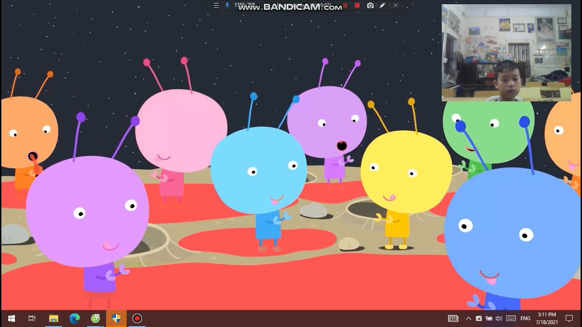
Task: Take a screenshot with the camera icon
Action: 370,5
